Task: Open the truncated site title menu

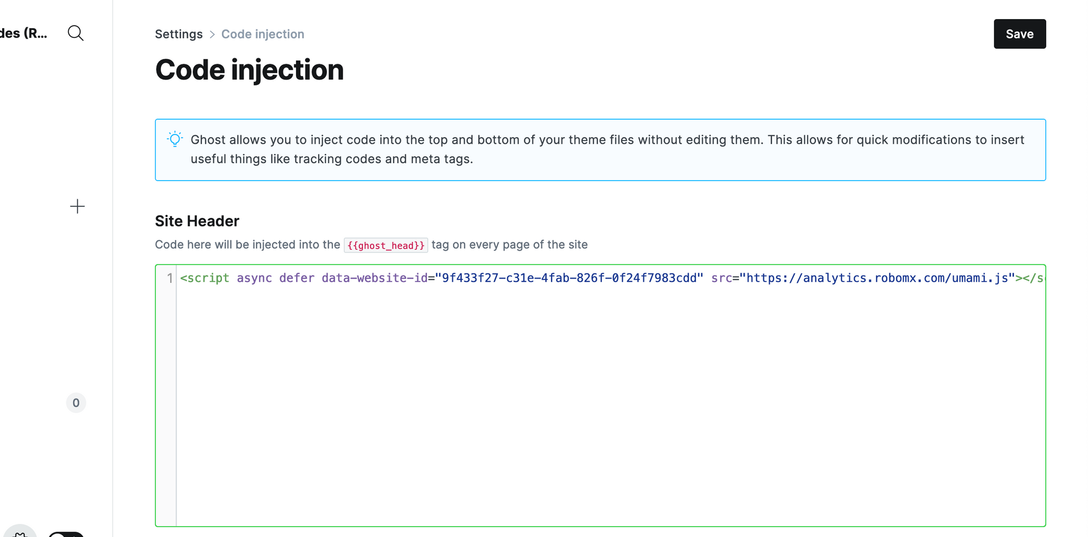Action: pos(23,33)
